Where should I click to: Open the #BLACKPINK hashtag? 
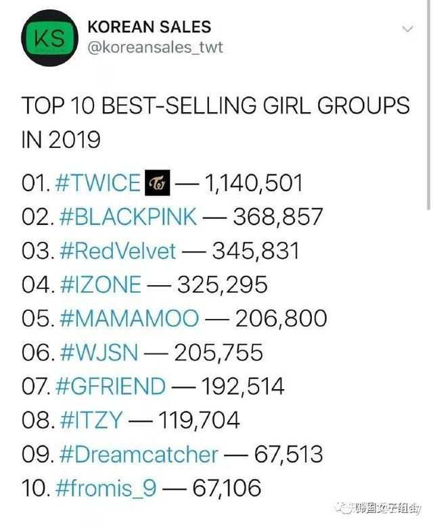[x=128, y=216]
